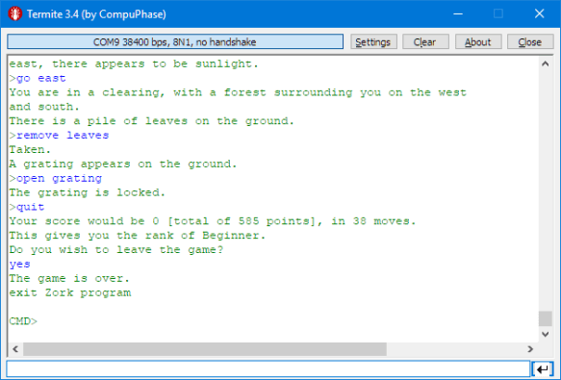Screen dimensions: 561x380
Task: Click the horizontal scrollbar right arrow
Action: pos(530,349)
